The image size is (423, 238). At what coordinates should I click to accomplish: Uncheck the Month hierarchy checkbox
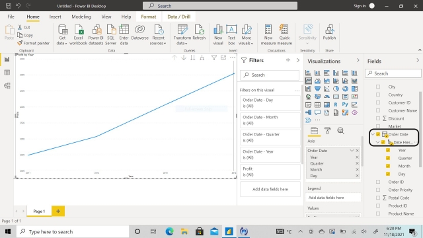tap(388, 166)
